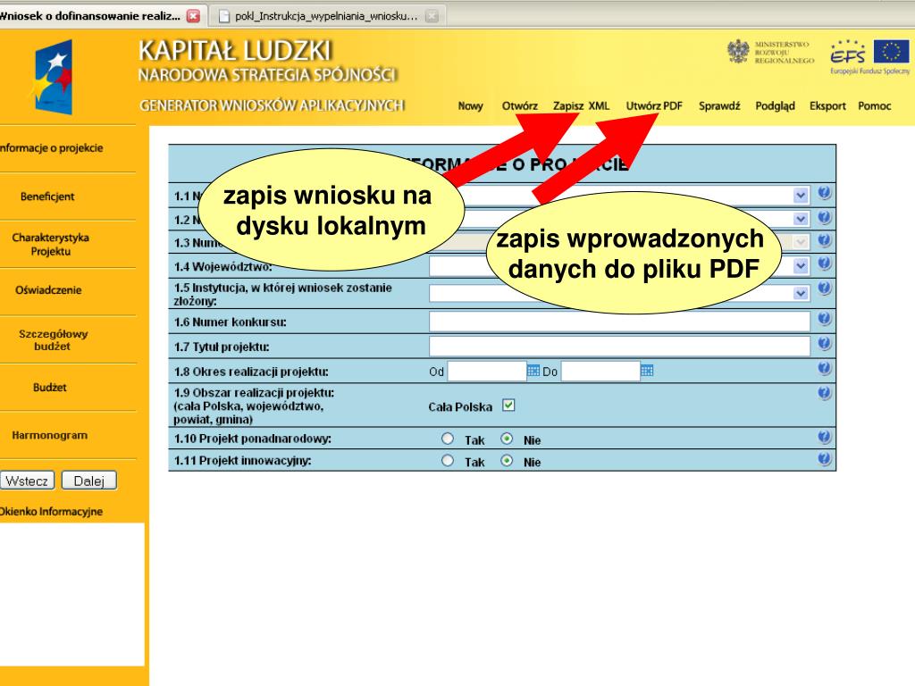Open the Harmonogram section in the sidebar

(50, 435)
